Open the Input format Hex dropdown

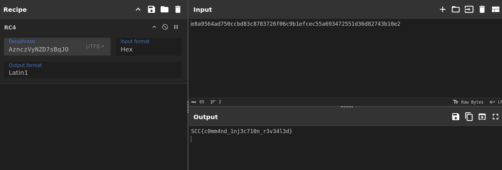pos(149,47)
